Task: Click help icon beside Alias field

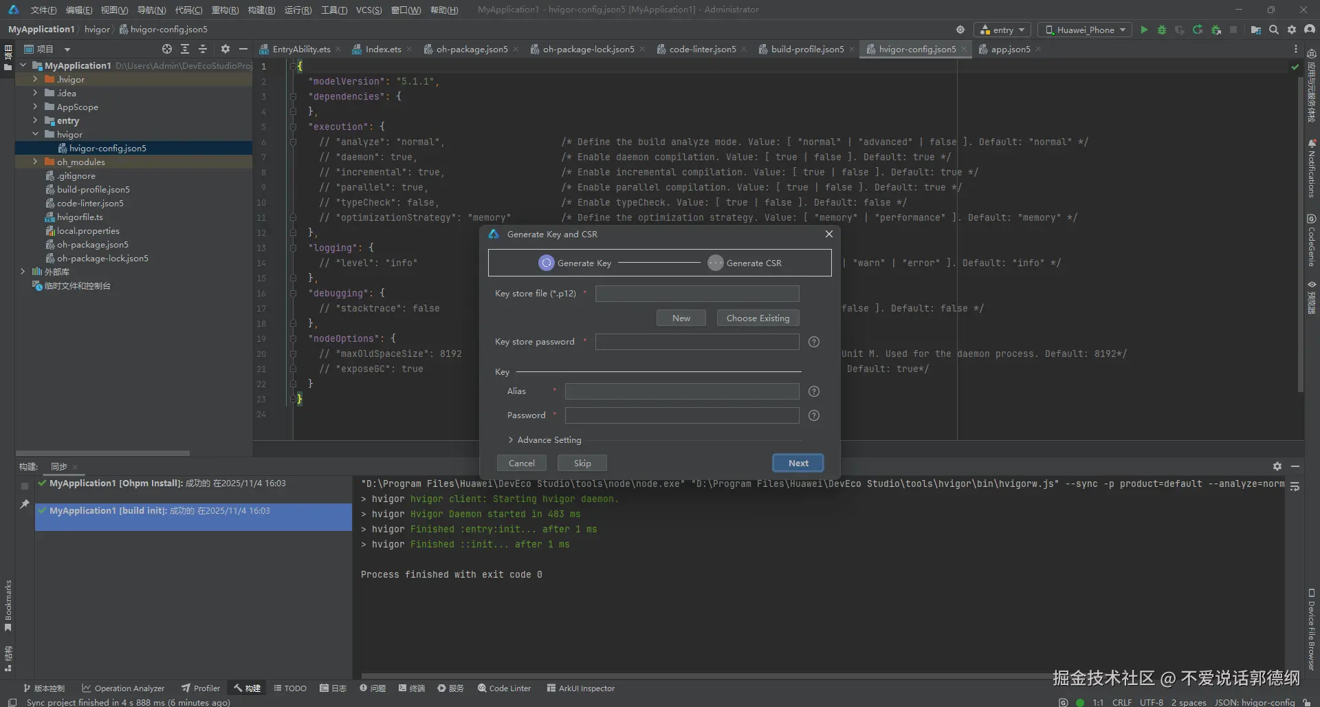Action: click(814, 391)
